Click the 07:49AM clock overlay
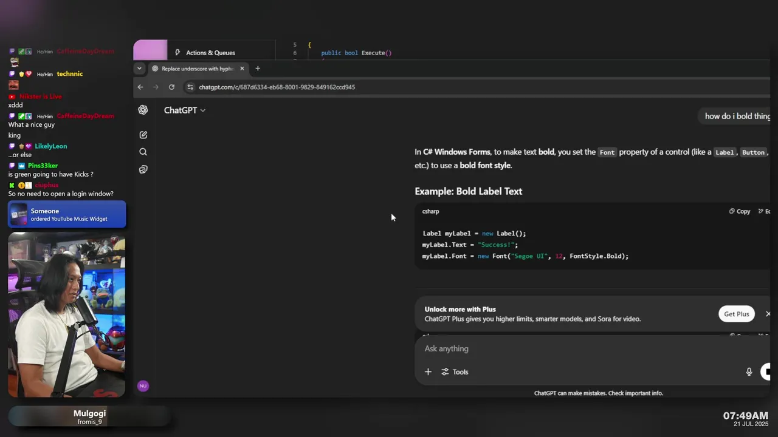This screenshot has height=437, width=778. point(745,416)
